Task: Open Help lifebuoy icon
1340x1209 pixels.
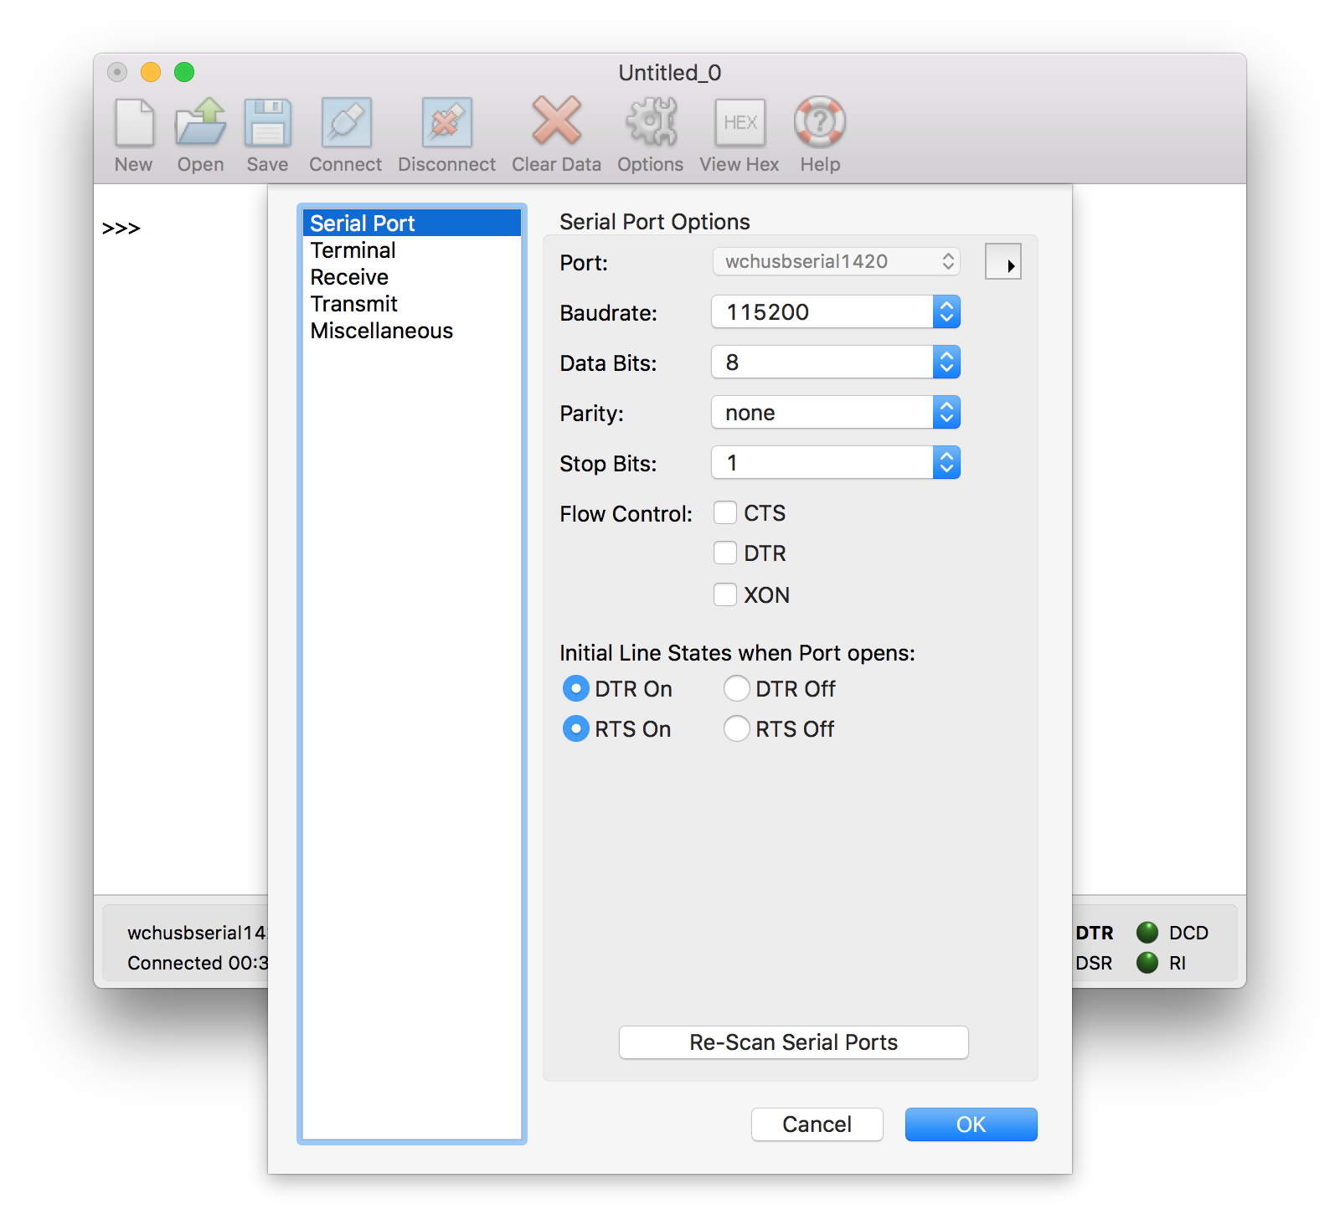Action: pos(820,122)
